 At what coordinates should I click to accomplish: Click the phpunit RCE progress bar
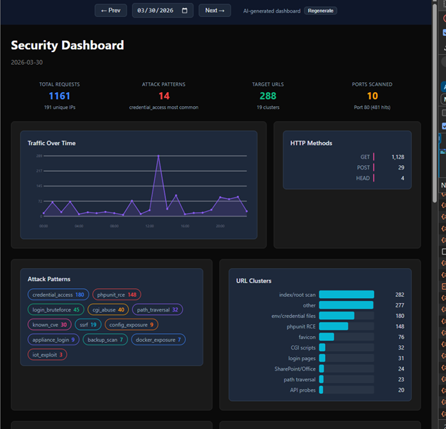point(346,326)
